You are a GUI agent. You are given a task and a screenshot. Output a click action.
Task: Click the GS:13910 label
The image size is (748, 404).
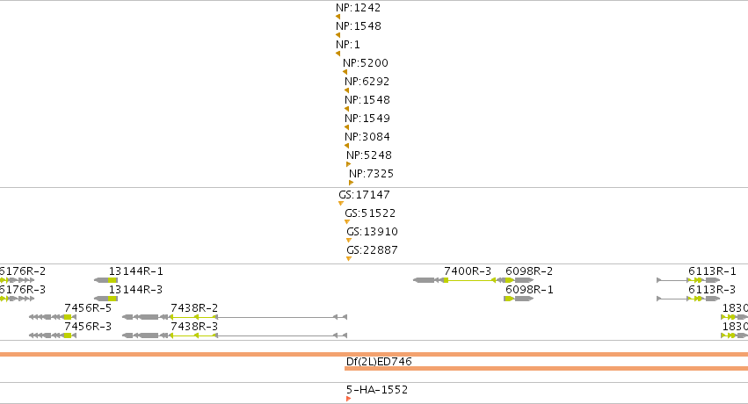(x=372, y=232)
